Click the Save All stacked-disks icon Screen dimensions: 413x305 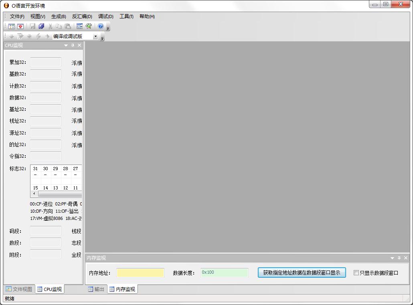pyautogui.click(x=41, y=26)
